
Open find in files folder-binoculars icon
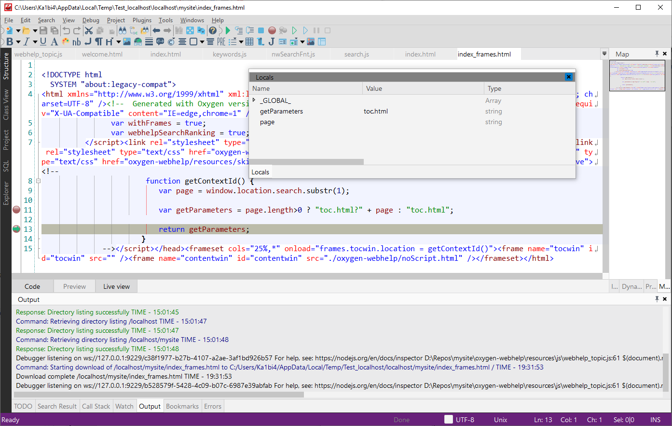click(x=145, y=30)
